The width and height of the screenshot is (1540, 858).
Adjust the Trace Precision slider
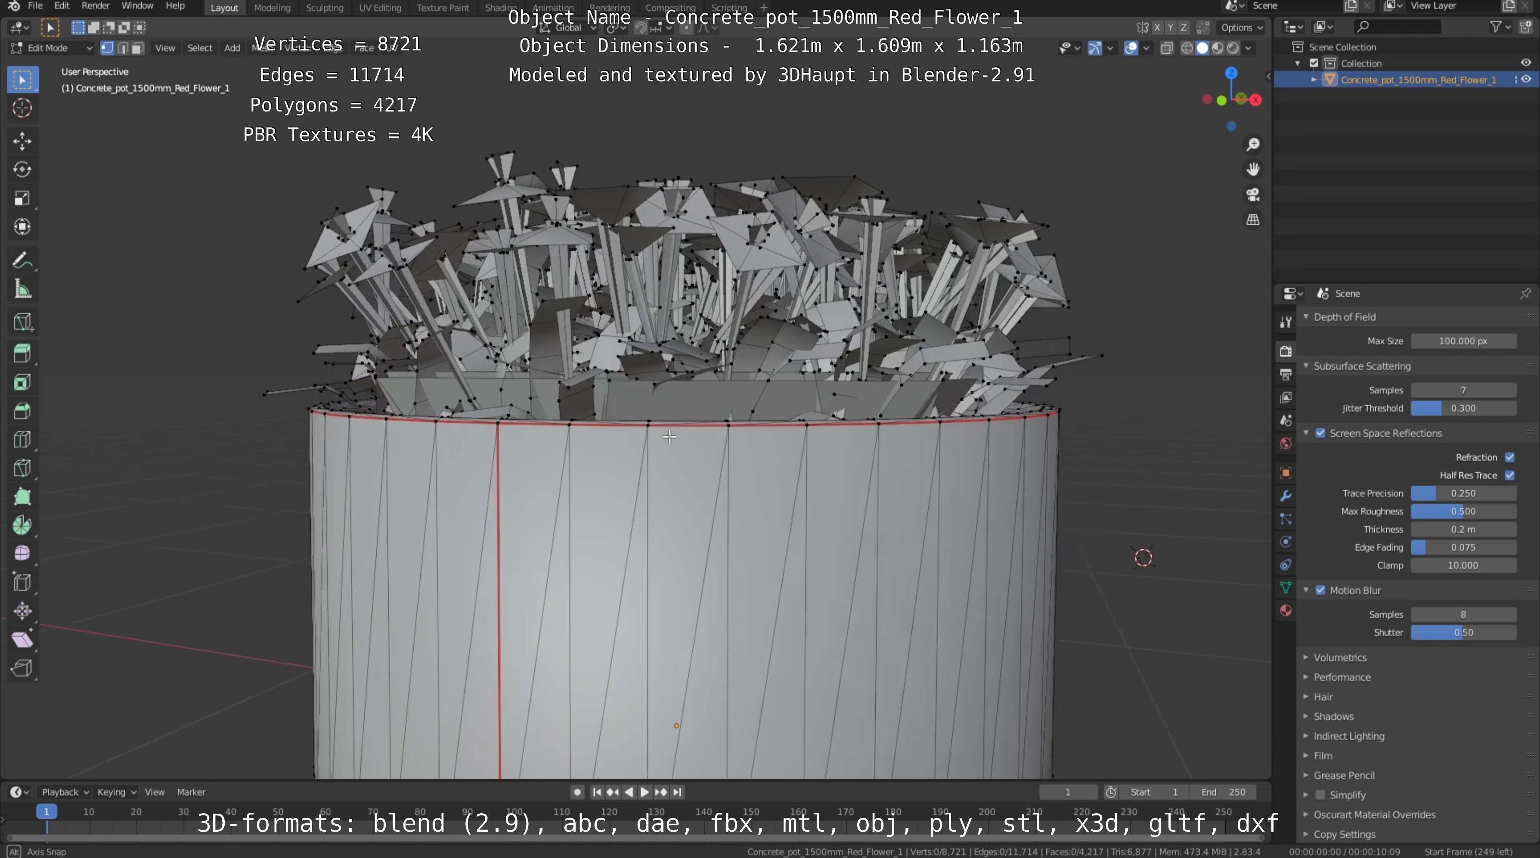tap(1463, 493)
